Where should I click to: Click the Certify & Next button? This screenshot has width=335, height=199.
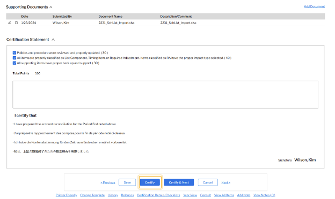pyautogui.click(x=179, y=182)
